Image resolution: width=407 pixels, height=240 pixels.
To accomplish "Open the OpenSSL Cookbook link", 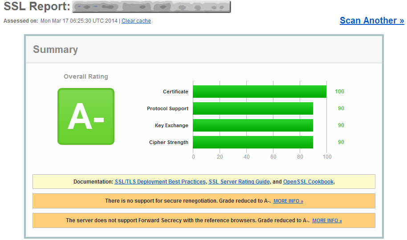I will tap(308, 182).
